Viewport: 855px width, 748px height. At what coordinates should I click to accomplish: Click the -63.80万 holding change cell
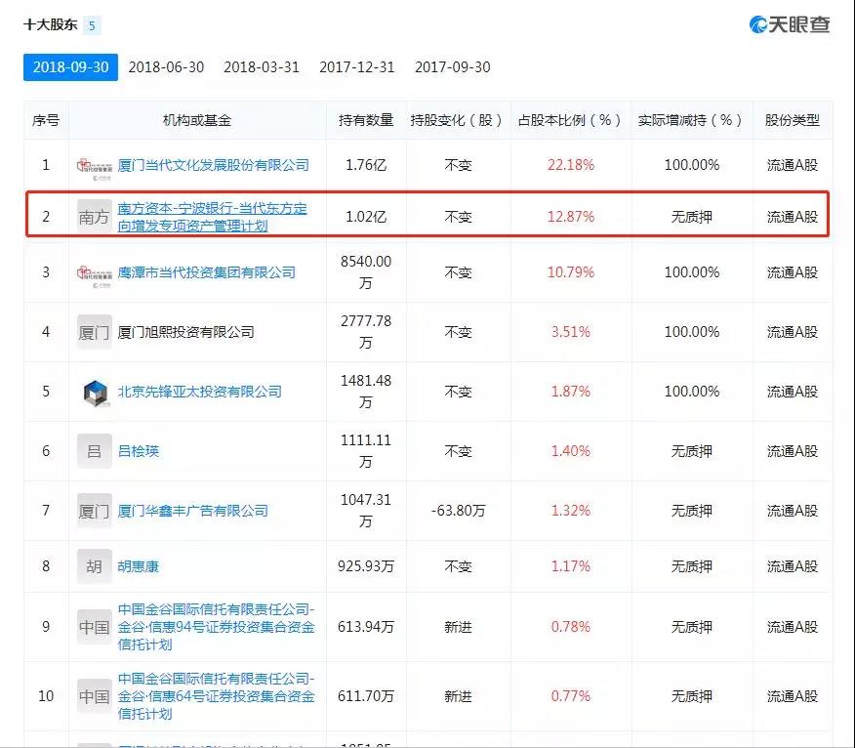(458, 511)
